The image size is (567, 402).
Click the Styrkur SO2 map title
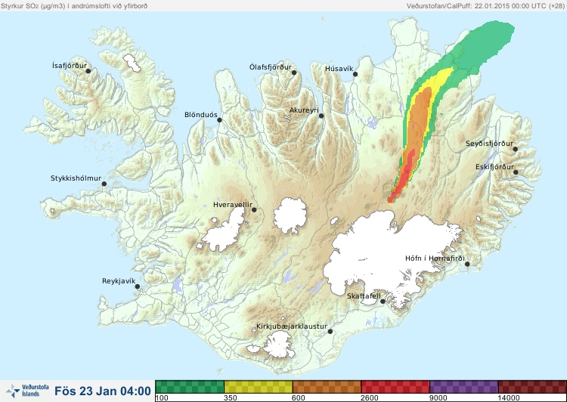click(74, 5)
